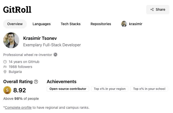The height and width of the screenshot is (113, 173).
Task: Click the followers people icon
Action: 5,67
